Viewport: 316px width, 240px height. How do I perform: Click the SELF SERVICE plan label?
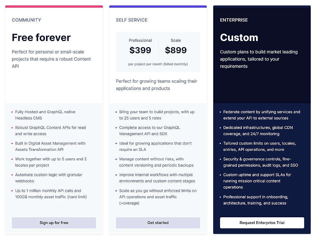click(132, 20)
